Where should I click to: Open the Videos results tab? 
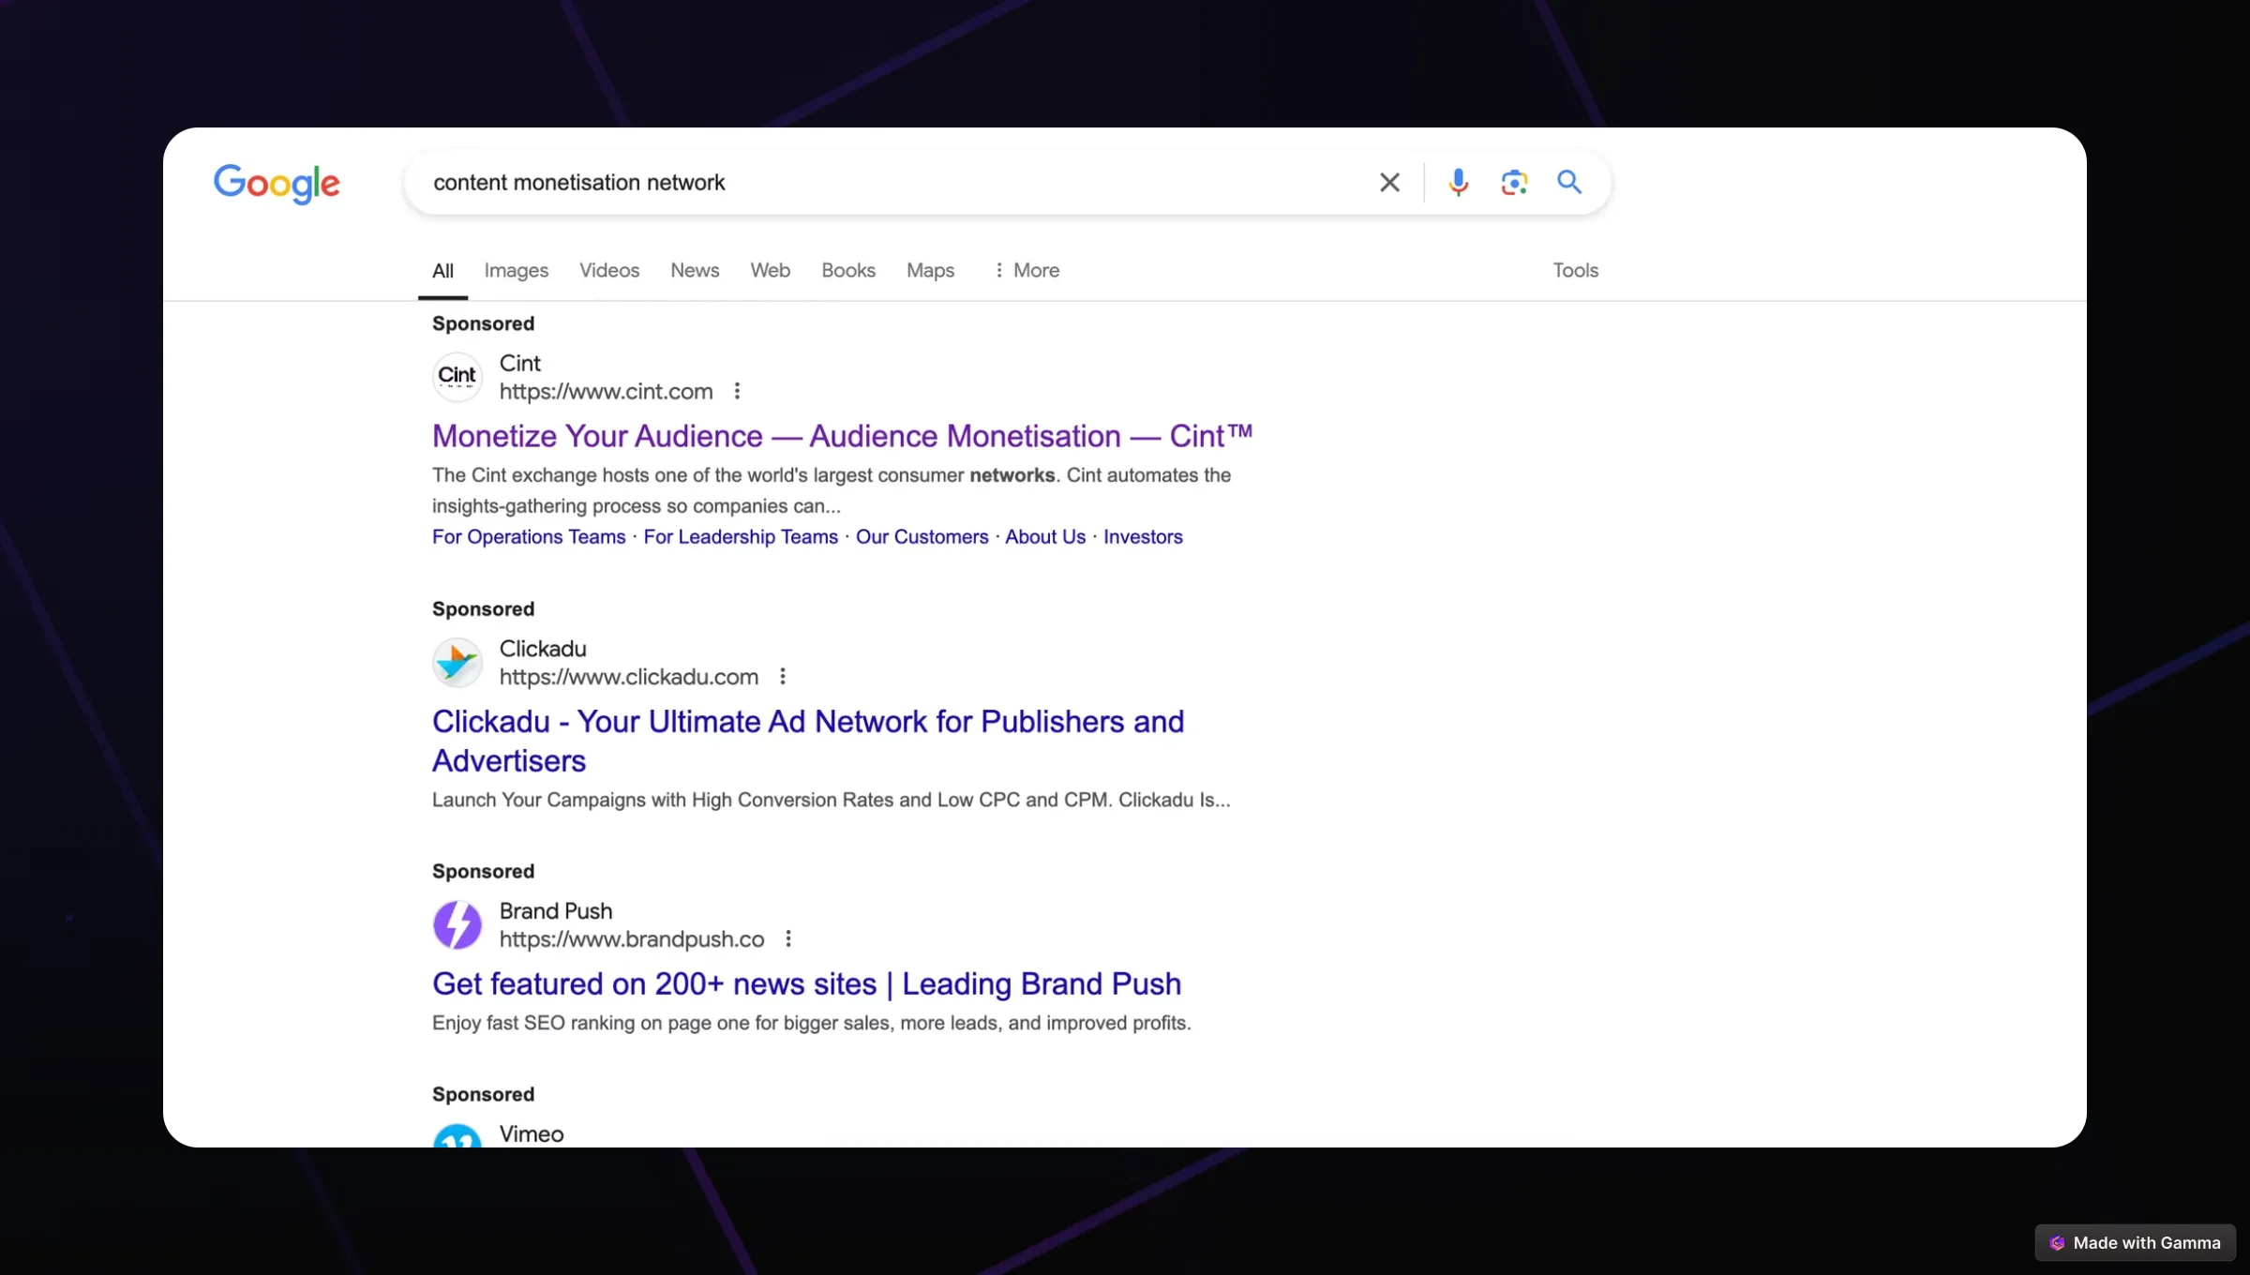tap(609, 270)
